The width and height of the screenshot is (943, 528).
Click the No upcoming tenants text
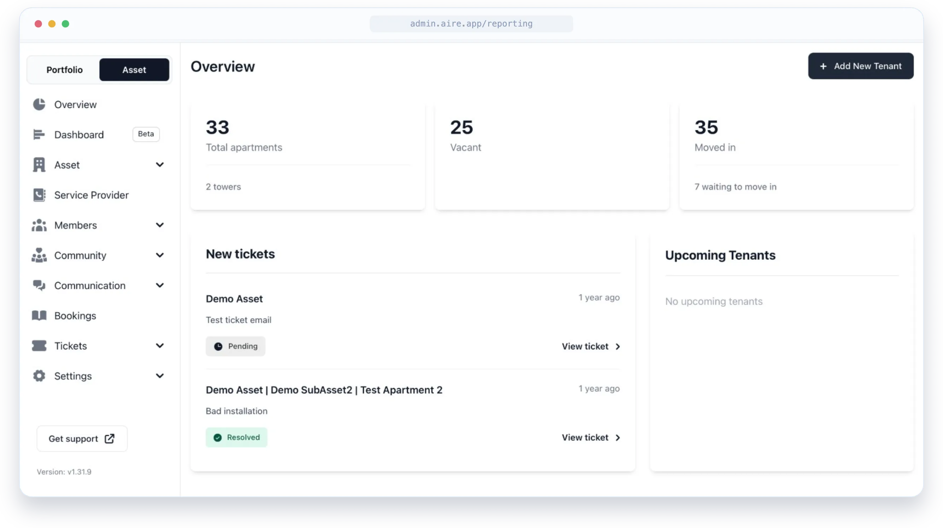pyautogui.click(x=714, y=301)
